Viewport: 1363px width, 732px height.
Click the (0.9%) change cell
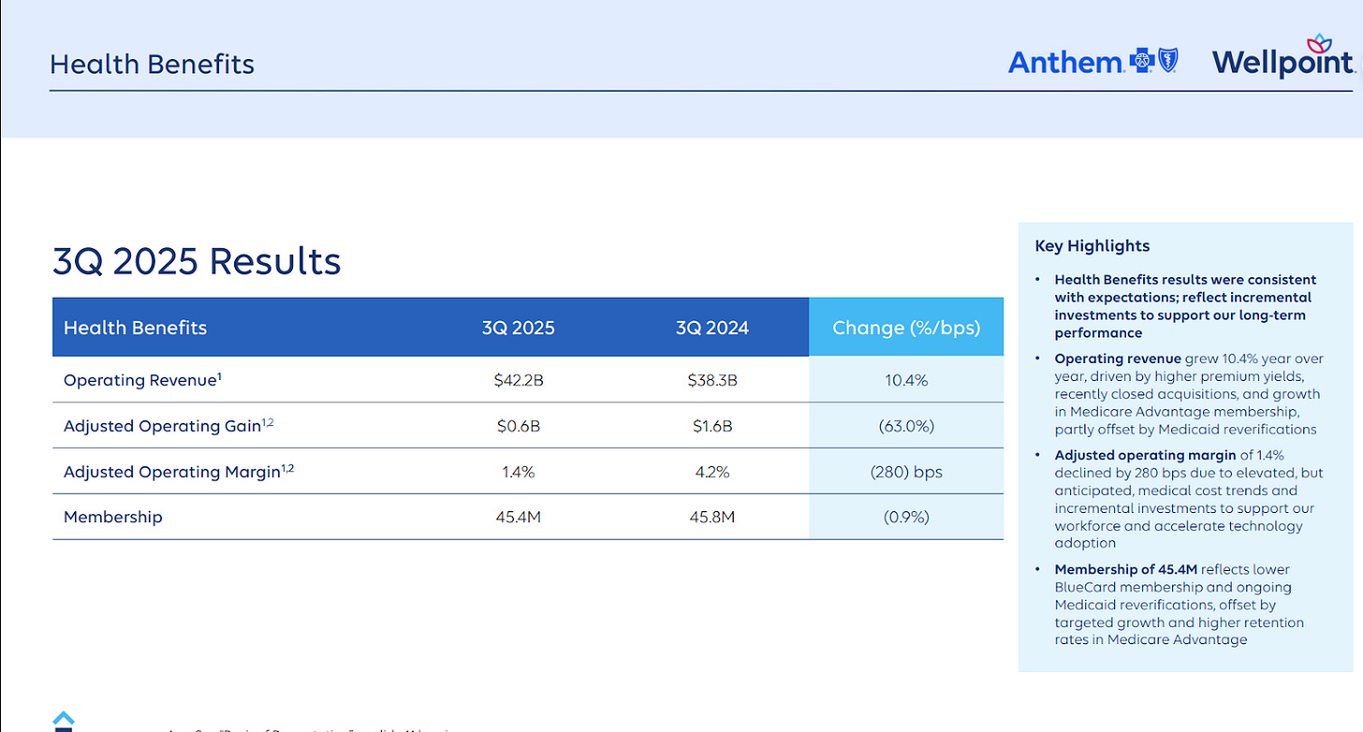[906, 518]
